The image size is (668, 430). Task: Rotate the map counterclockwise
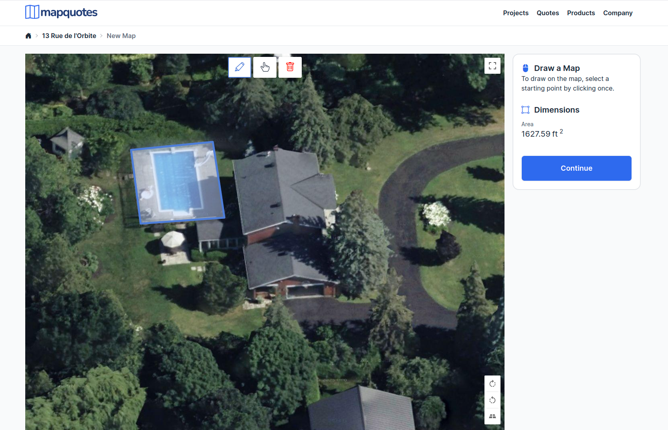tap(492, 400)
